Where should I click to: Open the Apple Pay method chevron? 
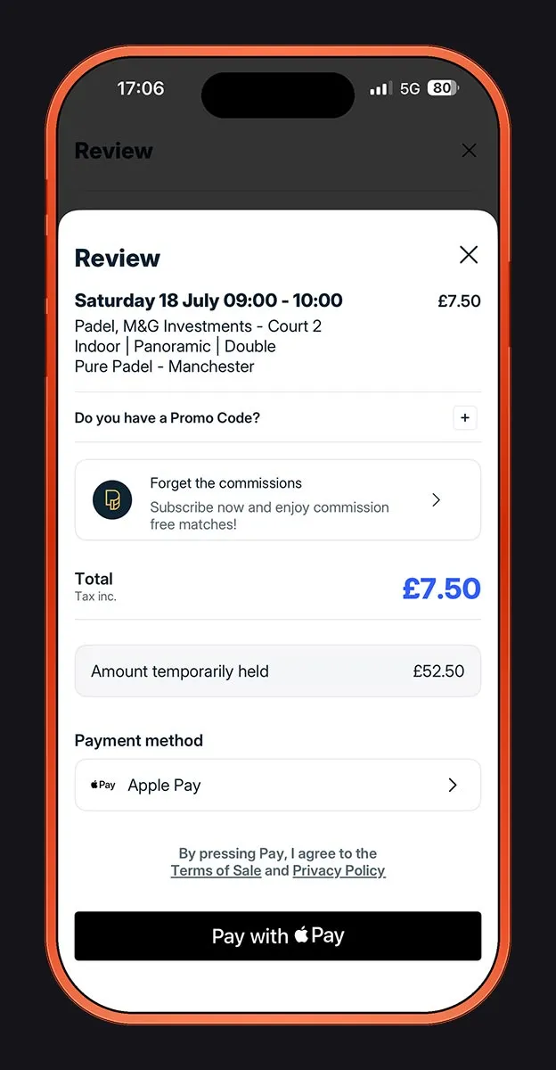(453, 786)
